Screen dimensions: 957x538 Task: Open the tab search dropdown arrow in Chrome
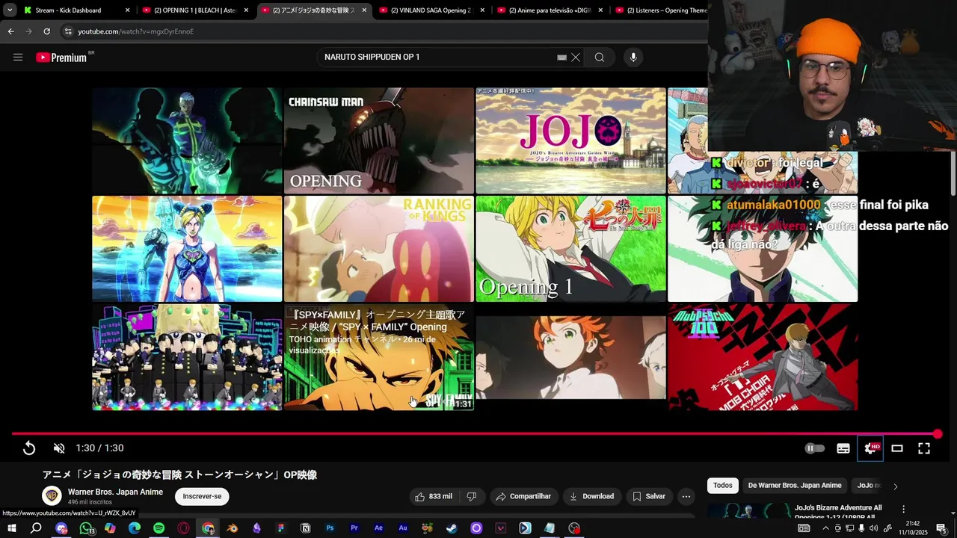pyautogui.click(x=9, y=10)
